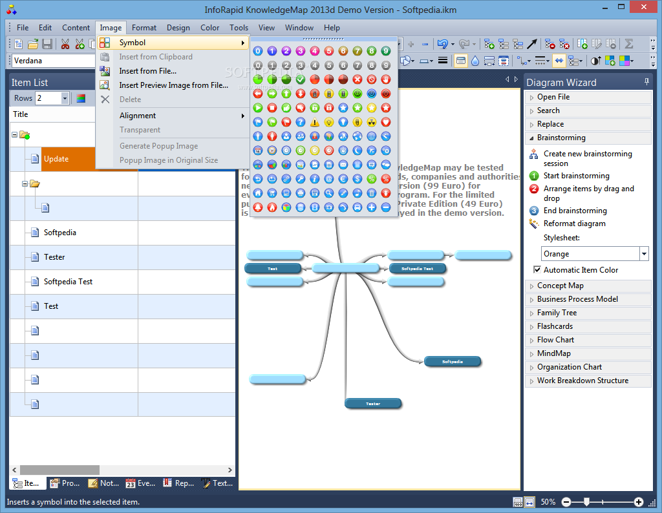
Task: Click the add column toolbar icon
Action: [582, 44]
